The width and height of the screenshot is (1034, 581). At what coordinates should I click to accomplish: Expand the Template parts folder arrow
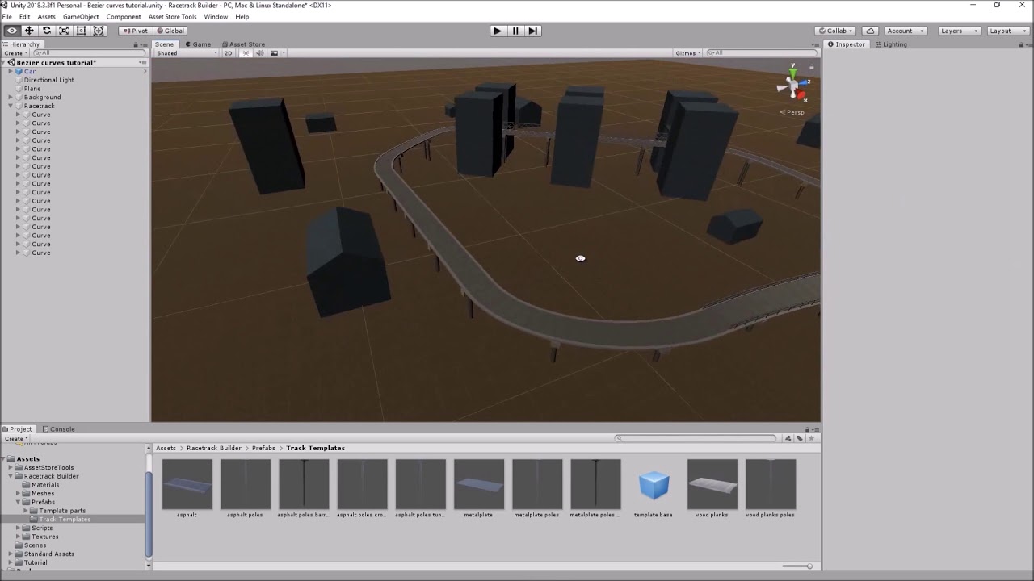tap(26, 511)
